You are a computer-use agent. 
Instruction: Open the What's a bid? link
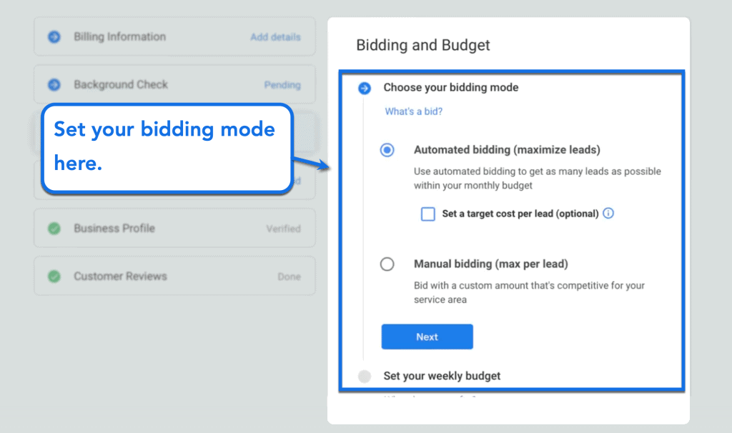(414, 111)
